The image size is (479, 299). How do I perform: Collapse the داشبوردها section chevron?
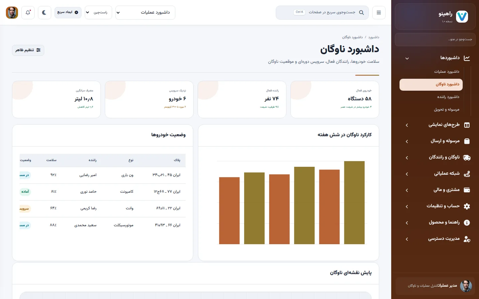click(407, 58)
